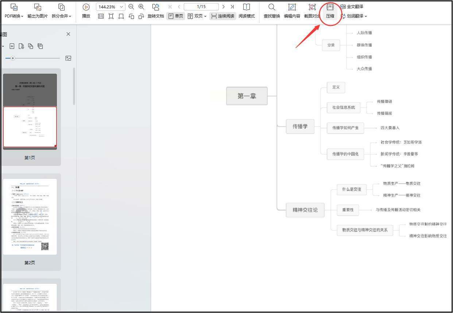Click the 第一章 mind map node
The image size is (453, 313).
point(247,96)
